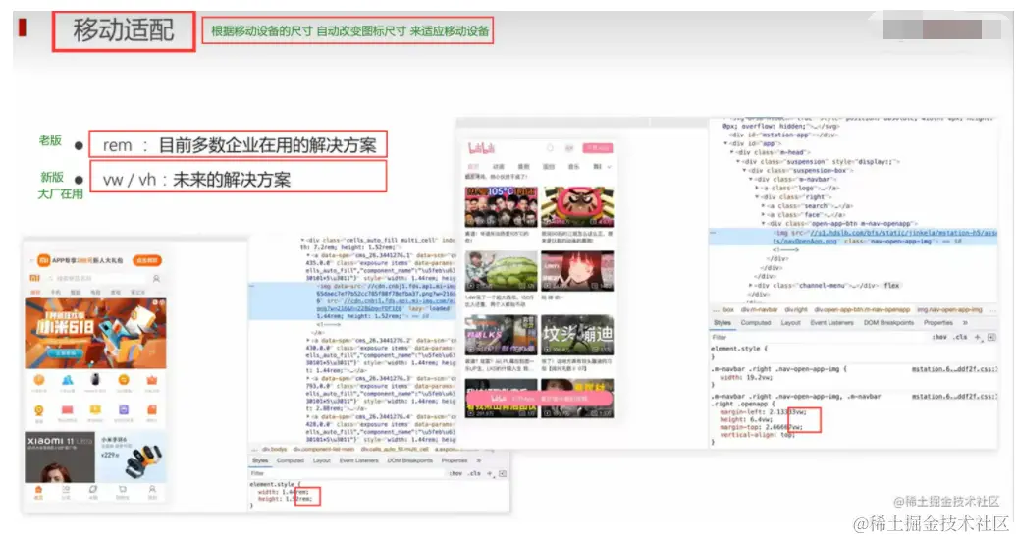The height and width of the screenshot is (540, 1016).
Task: Click the Xiaomi logo in app banner
Action: [x=43, y=260]
